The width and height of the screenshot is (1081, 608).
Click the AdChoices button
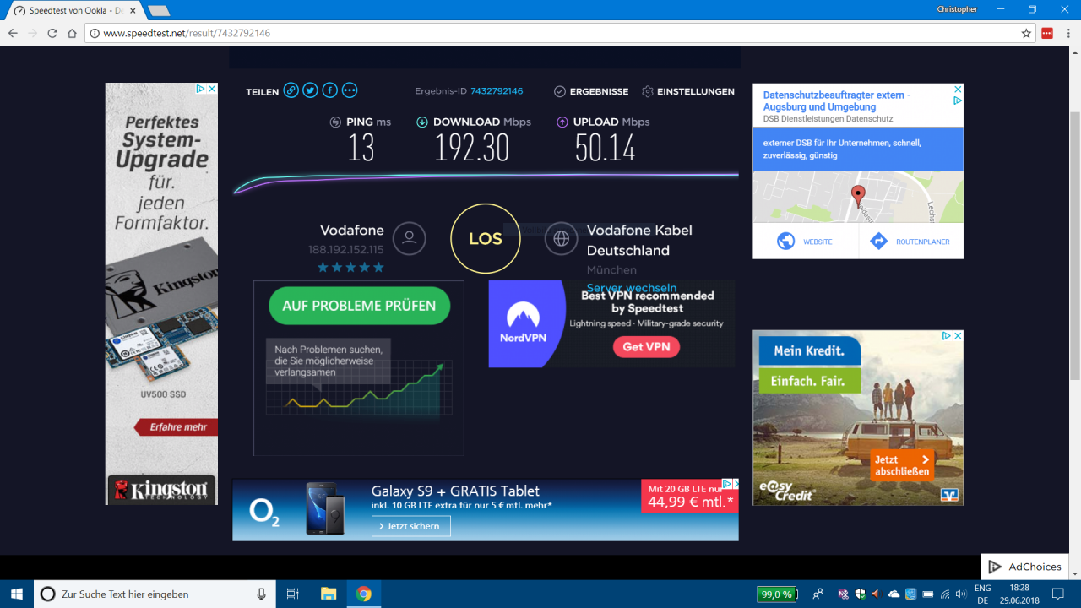pos(1025,567)
